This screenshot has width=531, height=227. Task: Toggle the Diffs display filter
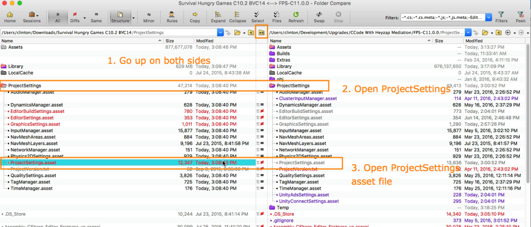tap(75, 17)
